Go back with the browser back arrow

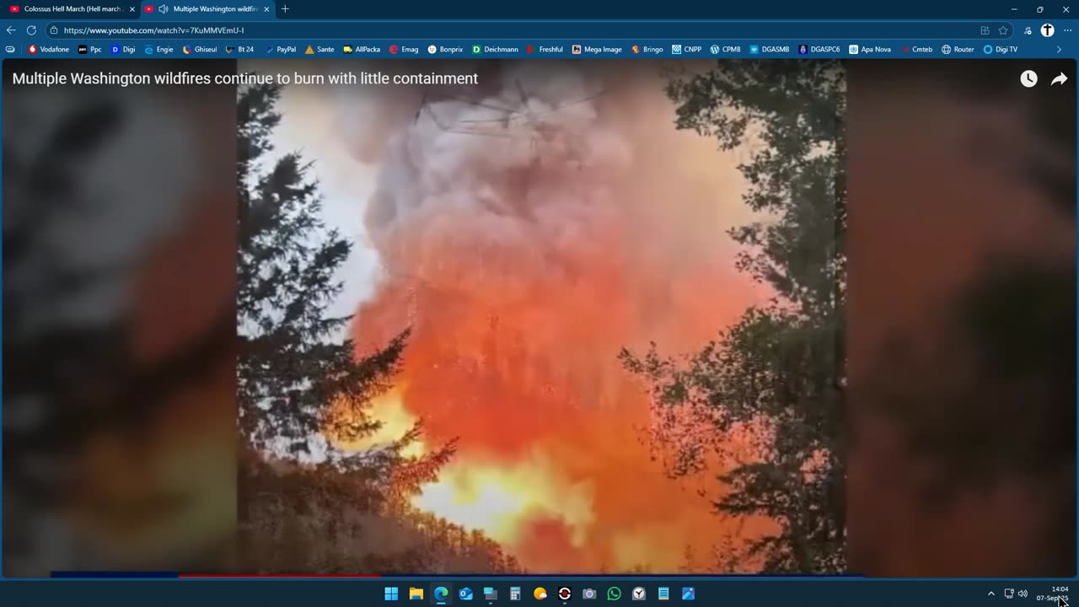(x=11, y=30)
